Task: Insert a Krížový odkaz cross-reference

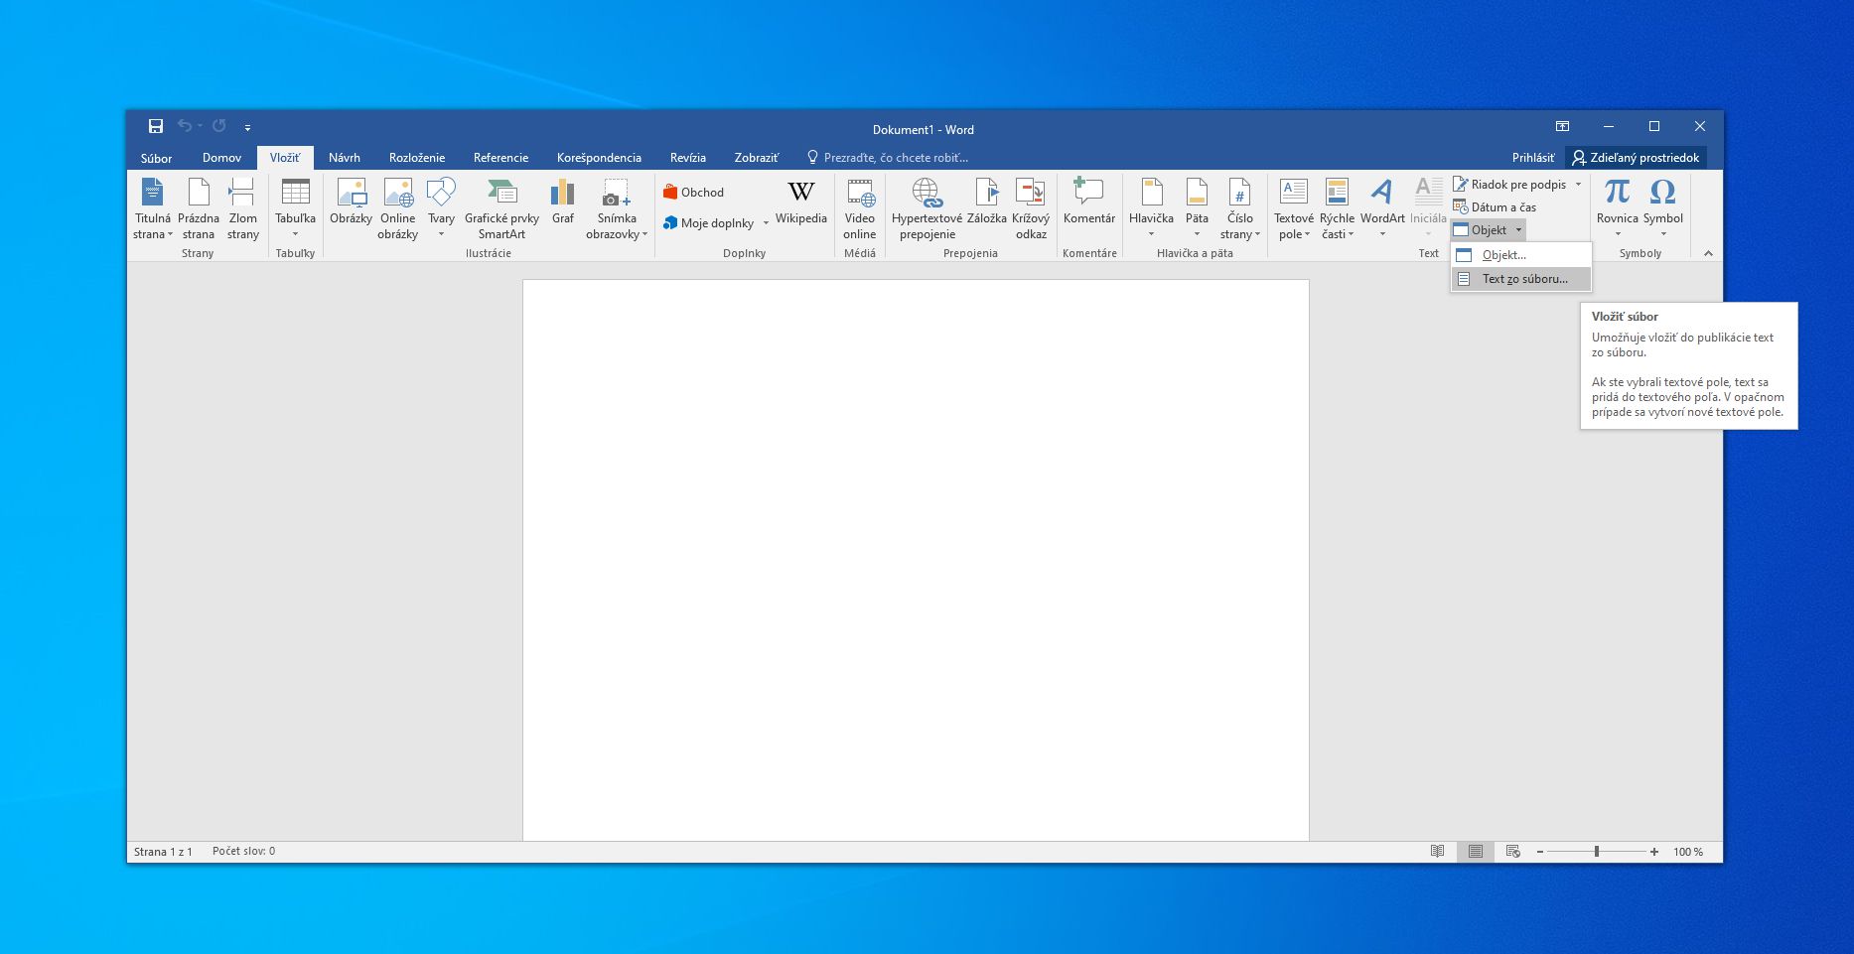Action: tap(1031, 209)
